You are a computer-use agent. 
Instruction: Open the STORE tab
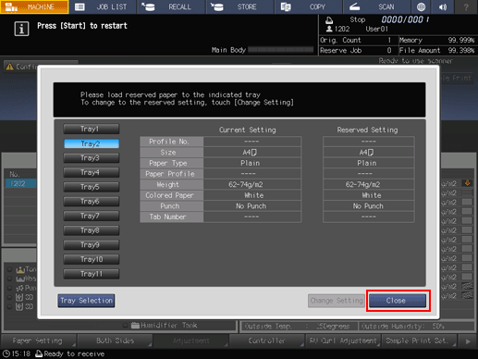pos(240,6)
